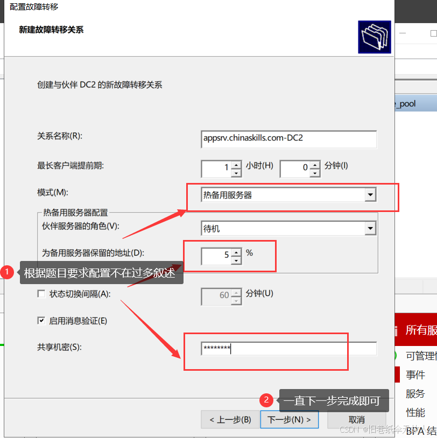This screenshot has width=437, height=438.
Task: Click the 取消 button
Action: [x=356, y=420]
